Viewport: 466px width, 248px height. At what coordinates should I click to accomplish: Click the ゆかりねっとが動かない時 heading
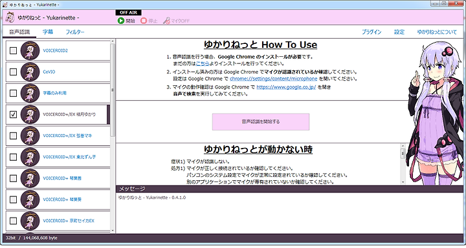click(258, 149)
